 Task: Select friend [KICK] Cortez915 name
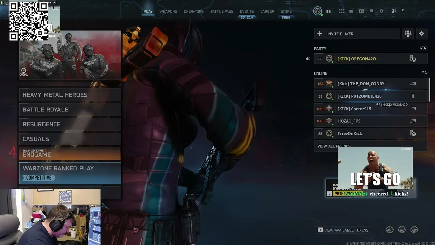(354, 109)
